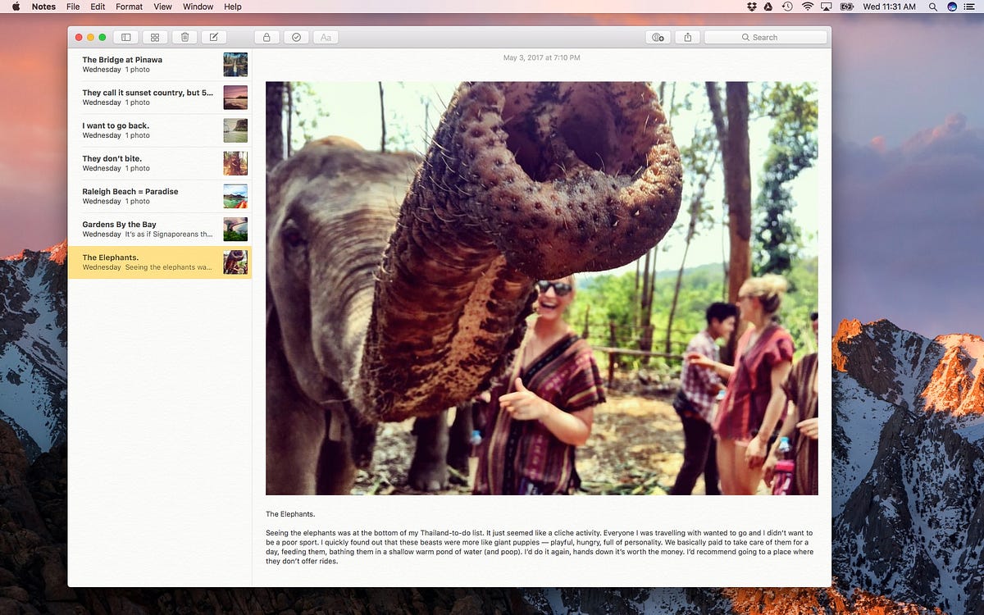Click the Google Drive menu bar icon
Screen dimensions: 984x615
click(x=768, y=7)
